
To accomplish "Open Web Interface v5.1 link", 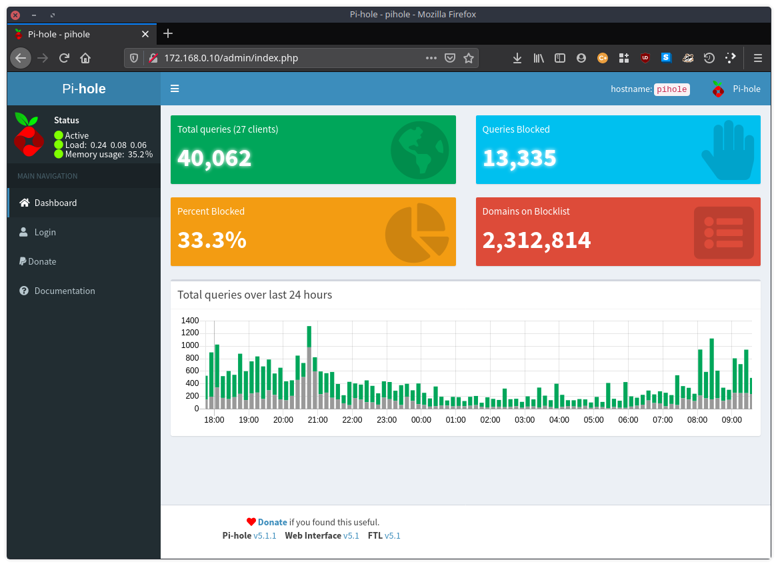I will 351,536.
